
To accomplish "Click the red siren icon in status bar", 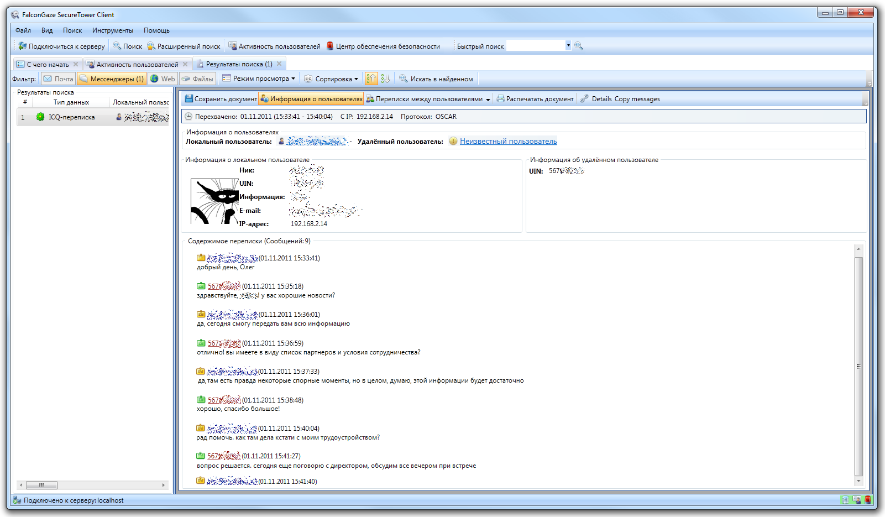I will pos(867,500).
